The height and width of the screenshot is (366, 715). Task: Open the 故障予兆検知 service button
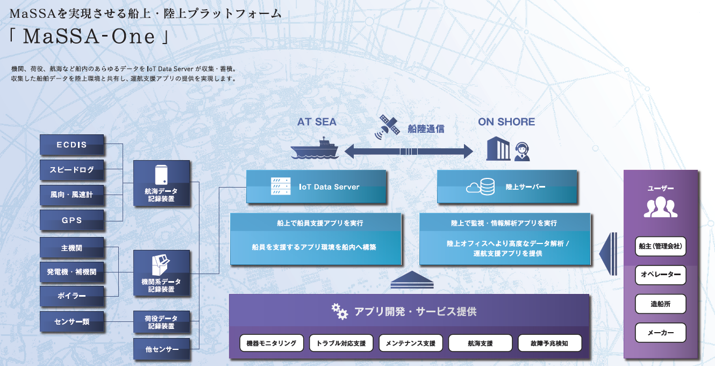550,343
